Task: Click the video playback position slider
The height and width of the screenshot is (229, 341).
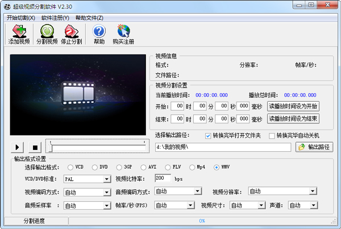Action: tap(97, 147)
